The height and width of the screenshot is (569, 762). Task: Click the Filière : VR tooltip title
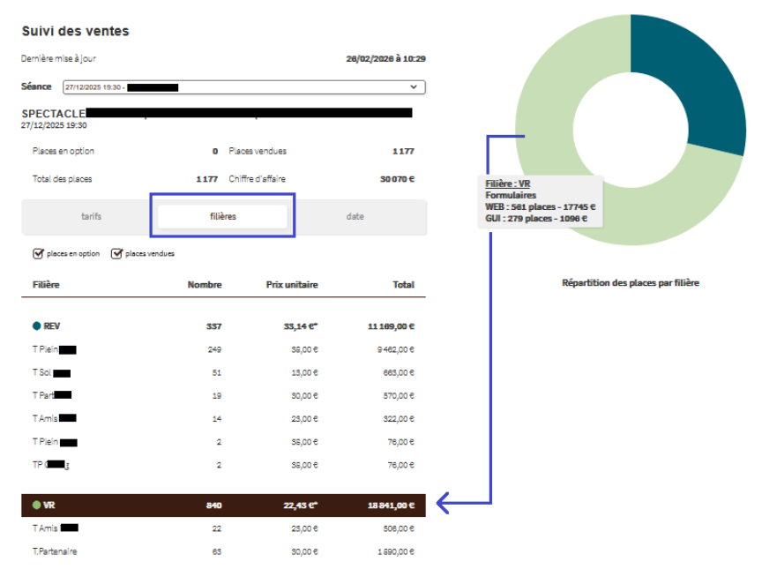click(x=507, y=183)
